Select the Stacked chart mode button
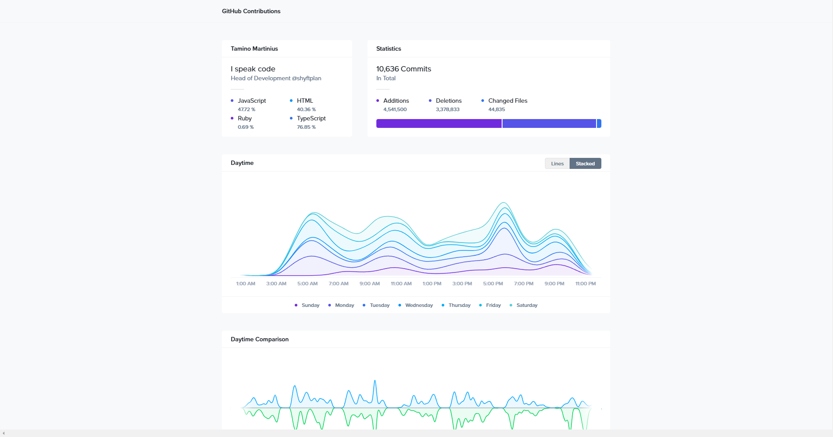The width and height of the screenshot is (833, 437). [x=585, y=164]
